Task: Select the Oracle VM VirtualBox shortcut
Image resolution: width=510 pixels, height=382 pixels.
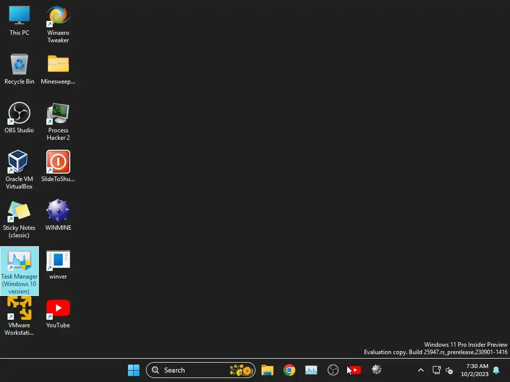Action: (19, 170)
